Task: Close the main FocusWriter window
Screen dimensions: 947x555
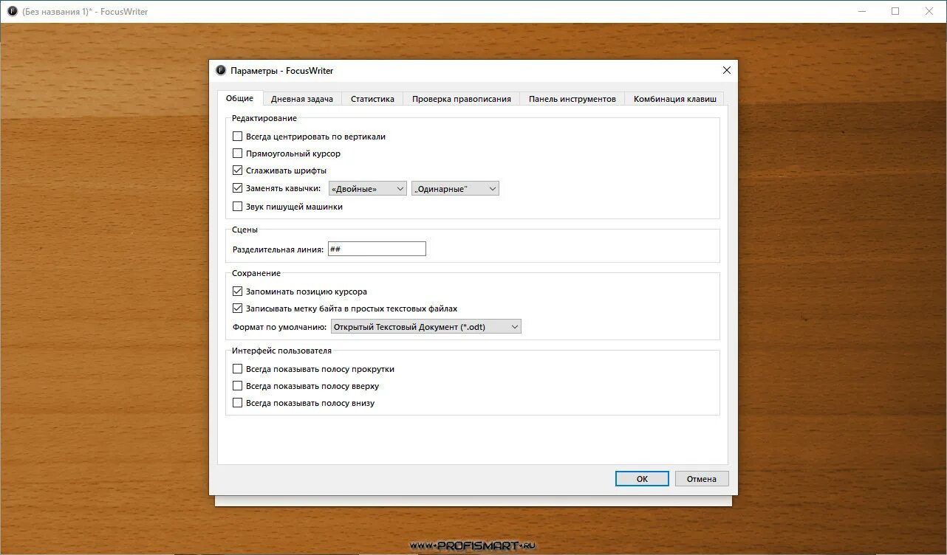Action: (x=929, y=11)
